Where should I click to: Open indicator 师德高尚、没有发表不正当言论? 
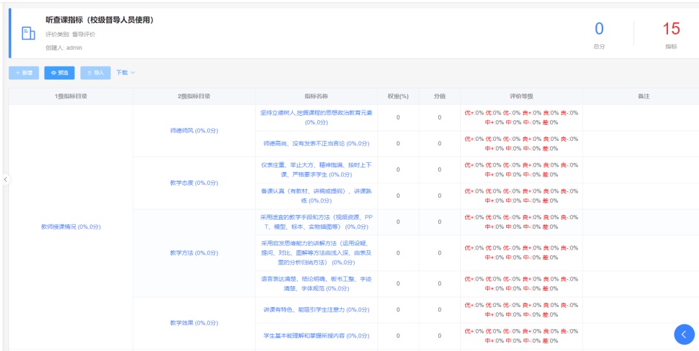click(316, 144)
